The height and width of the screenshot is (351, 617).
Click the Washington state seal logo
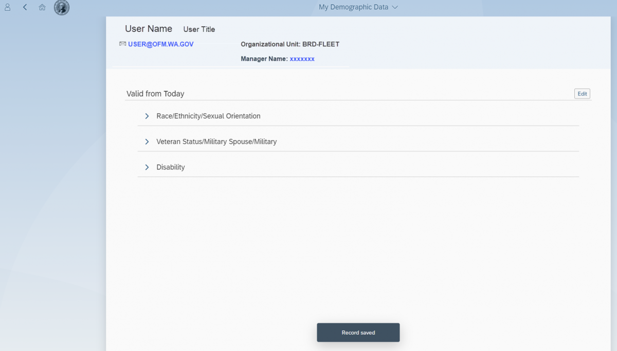[61, 7]
